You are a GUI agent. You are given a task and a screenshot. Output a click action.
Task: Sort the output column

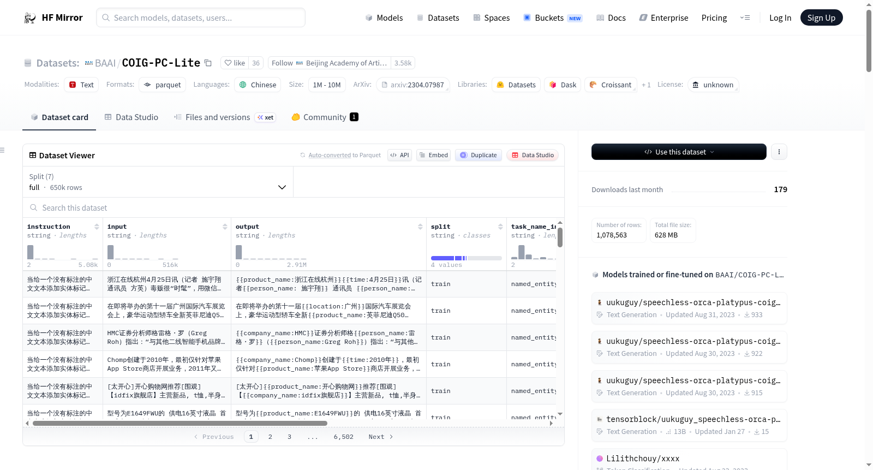420,227
